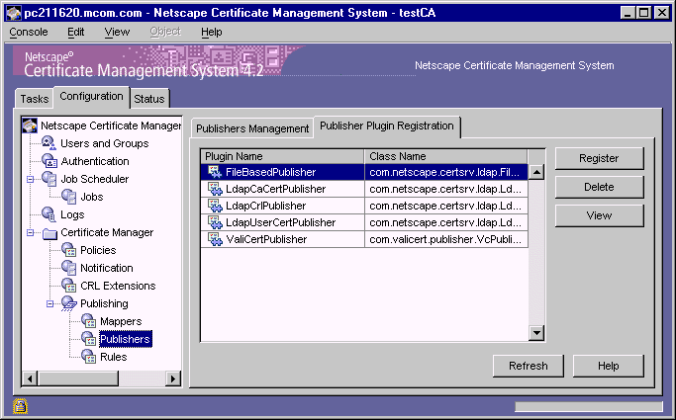Select the ValiCertPublisher row
Image resolution: width=676 pixels, height=420 pixels.
point(364,239)
